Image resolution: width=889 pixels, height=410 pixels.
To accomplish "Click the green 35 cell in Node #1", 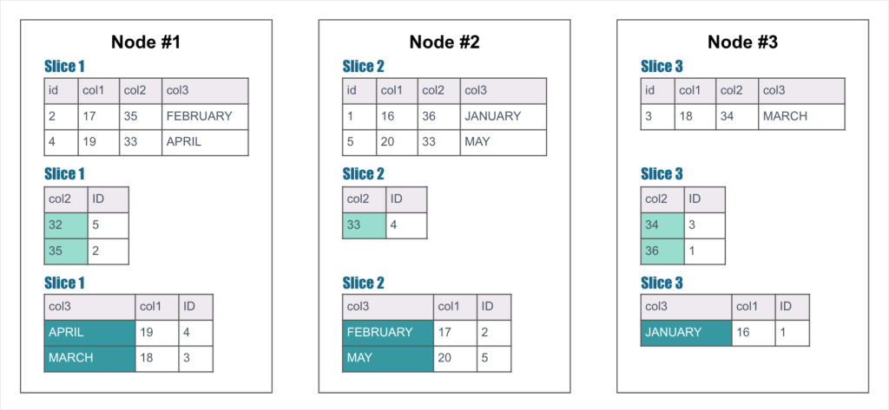I will (x=66, y=251).
